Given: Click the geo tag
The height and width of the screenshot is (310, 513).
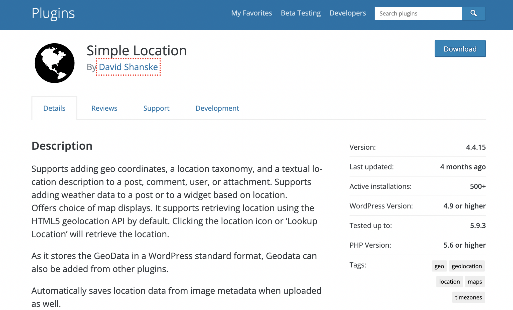Looking at the screenshot, I should click(439, 266).
